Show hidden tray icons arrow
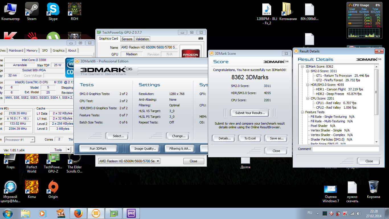 coord(318,214)
